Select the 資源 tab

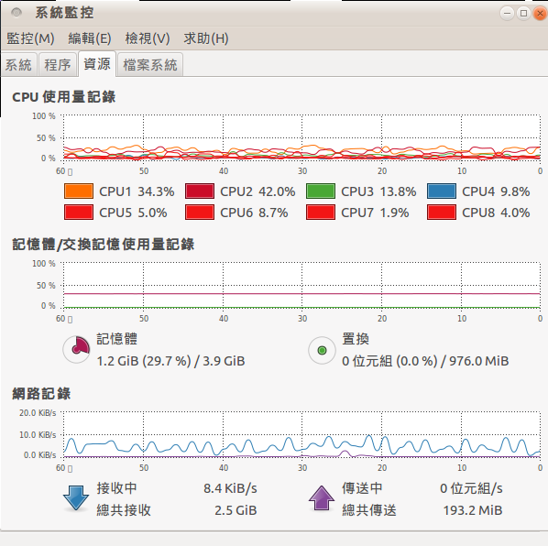(97, 63)
